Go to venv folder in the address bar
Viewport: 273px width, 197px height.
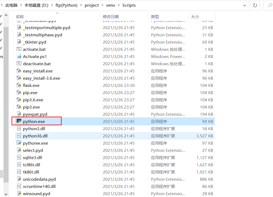click(x=111, y=5)
